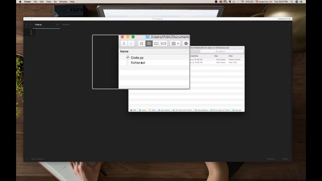
Task: Open the Edit menu
Action: click(x=42, y=2)
